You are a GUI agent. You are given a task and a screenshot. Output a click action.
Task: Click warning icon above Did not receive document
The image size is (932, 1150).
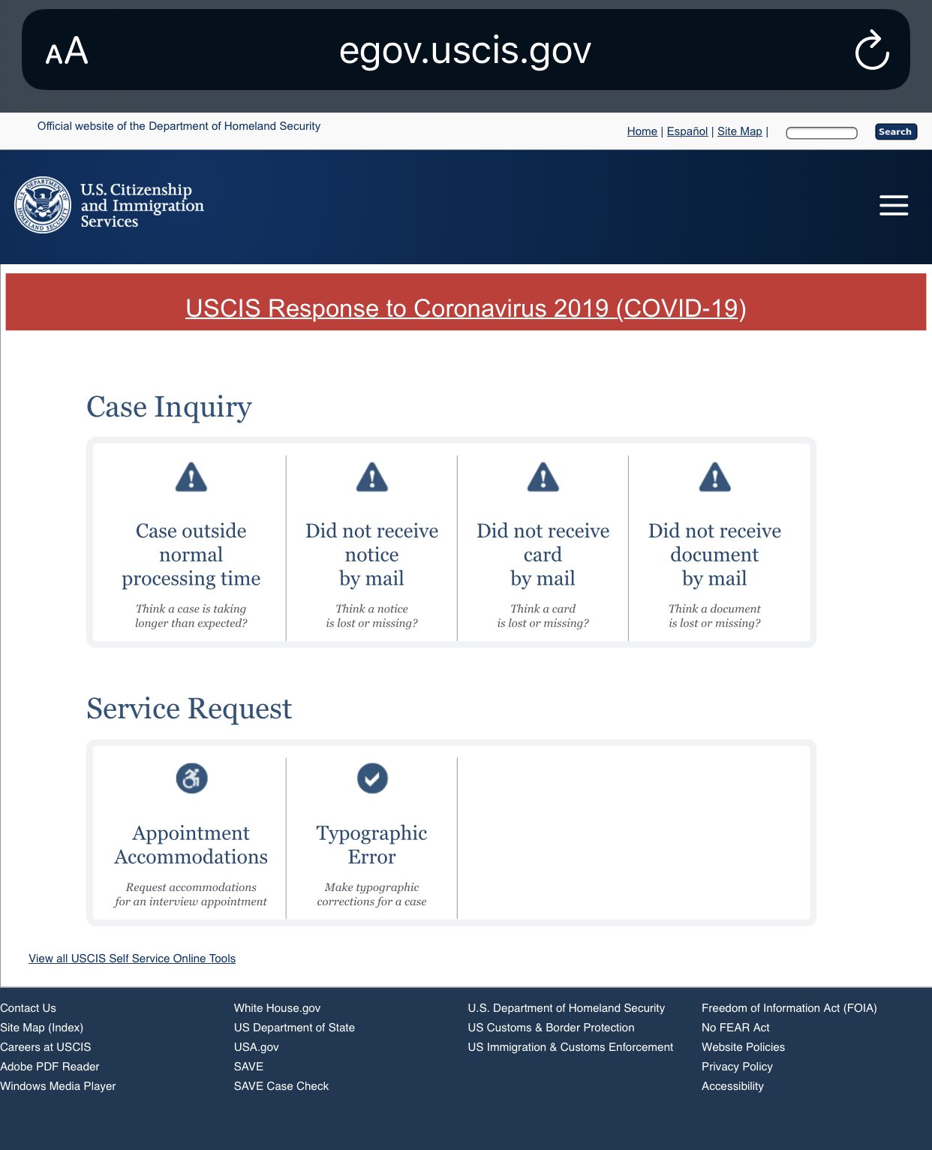[x=715, y=477]
